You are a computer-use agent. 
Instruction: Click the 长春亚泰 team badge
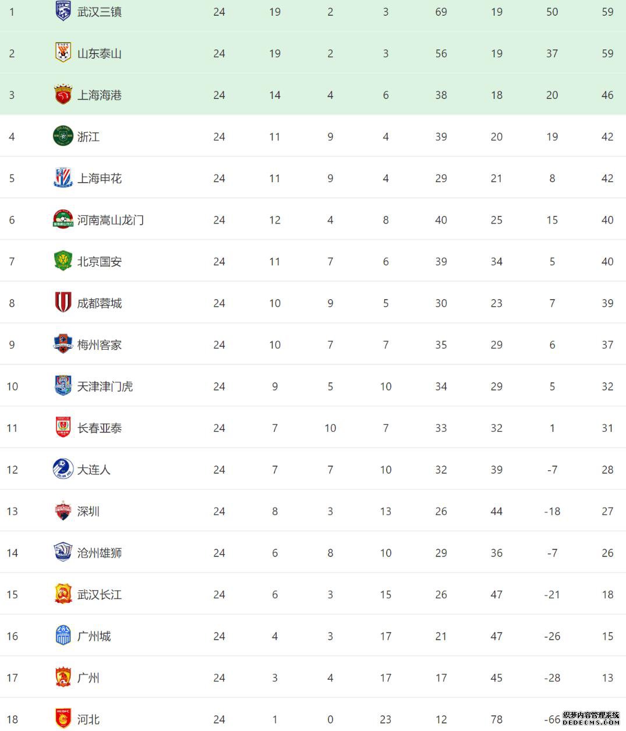tap(63, 428)
